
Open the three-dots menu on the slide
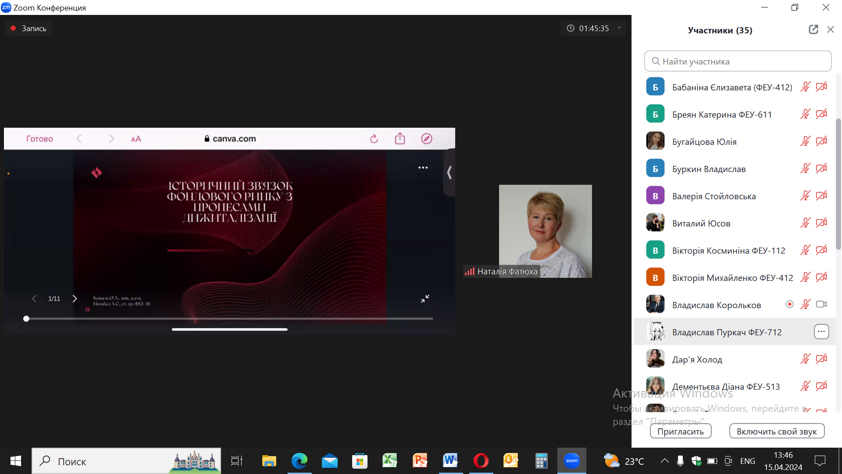click(x=423, y=168)
